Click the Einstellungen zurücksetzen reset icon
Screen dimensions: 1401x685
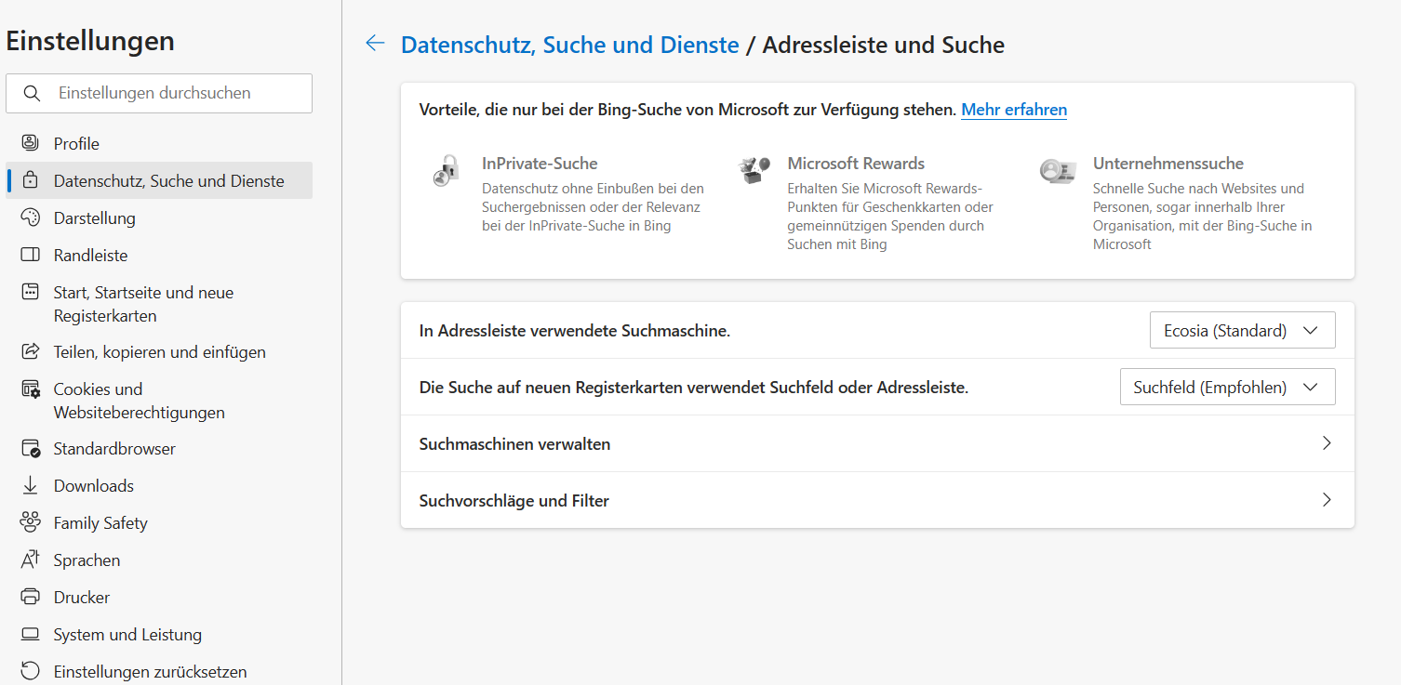[x=31, y=671]
